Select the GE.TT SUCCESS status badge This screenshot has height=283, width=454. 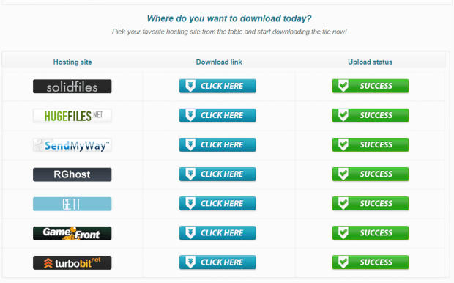(x=371, y=204)
